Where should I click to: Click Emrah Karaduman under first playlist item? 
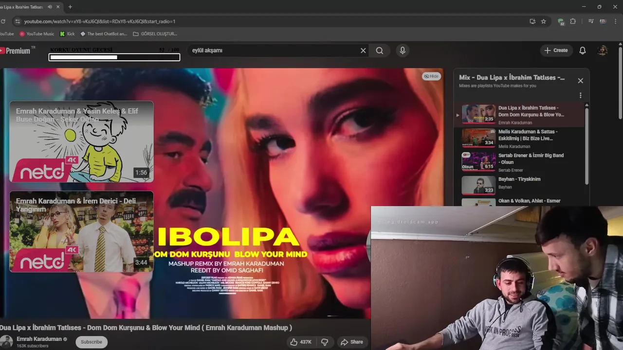(515, 122)
